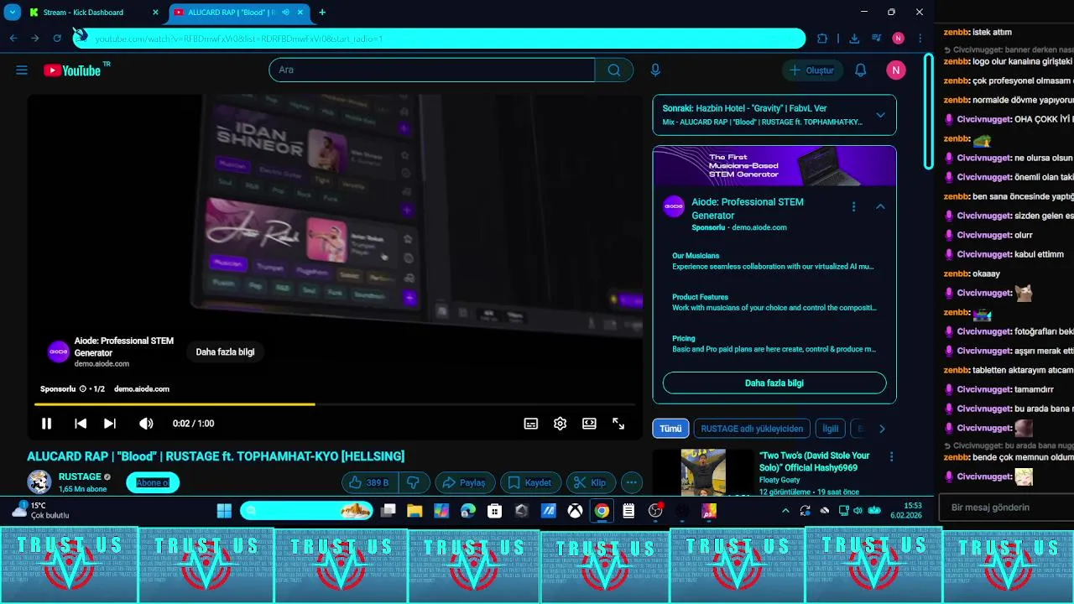Switch to Stream - Kick Dashboard tab
1074x604 pixels.
92,13
